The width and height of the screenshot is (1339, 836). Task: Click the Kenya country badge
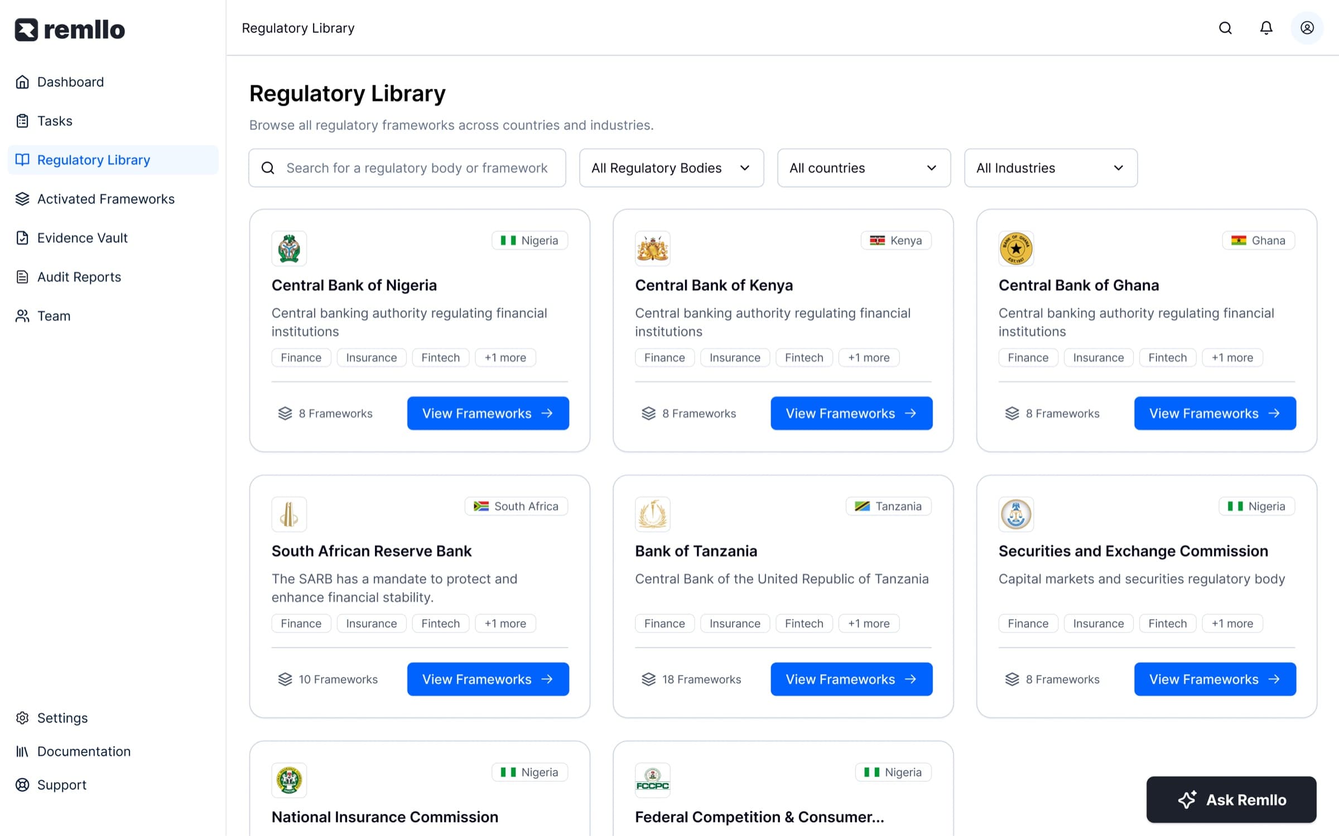896,241
